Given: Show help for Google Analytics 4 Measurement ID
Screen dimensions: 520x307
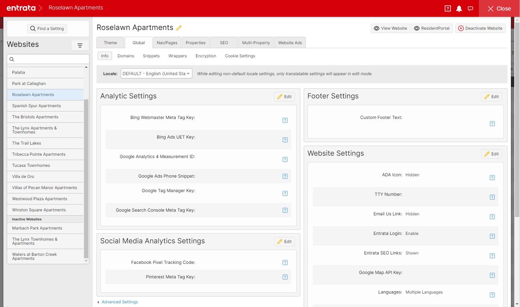Looking at the screenshot, I should click(x=285, y=159).
